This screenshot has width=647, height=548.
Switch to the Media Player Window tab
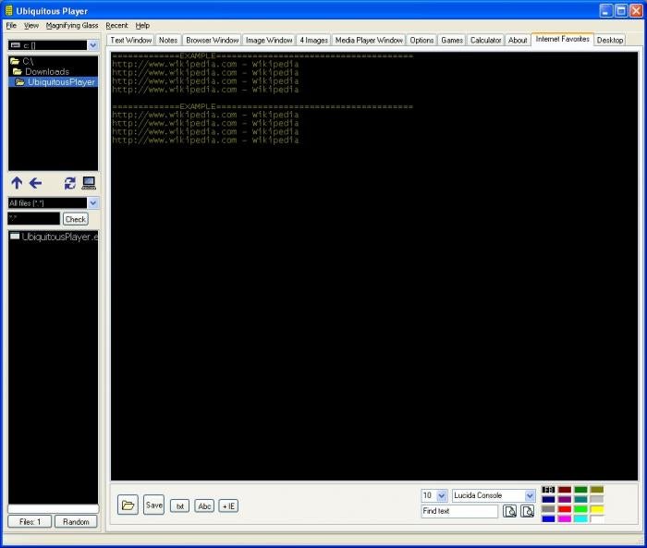click(369, 40)
